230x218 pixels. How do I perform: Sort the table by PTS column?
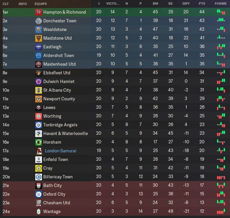pyautogui.click(x=202, y=4)
